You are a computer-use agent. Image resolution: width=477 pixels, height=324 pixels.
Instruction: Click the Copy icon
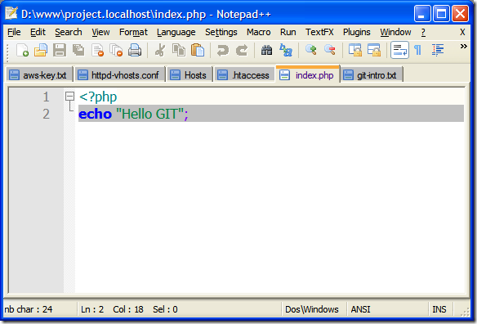(179, 50)
